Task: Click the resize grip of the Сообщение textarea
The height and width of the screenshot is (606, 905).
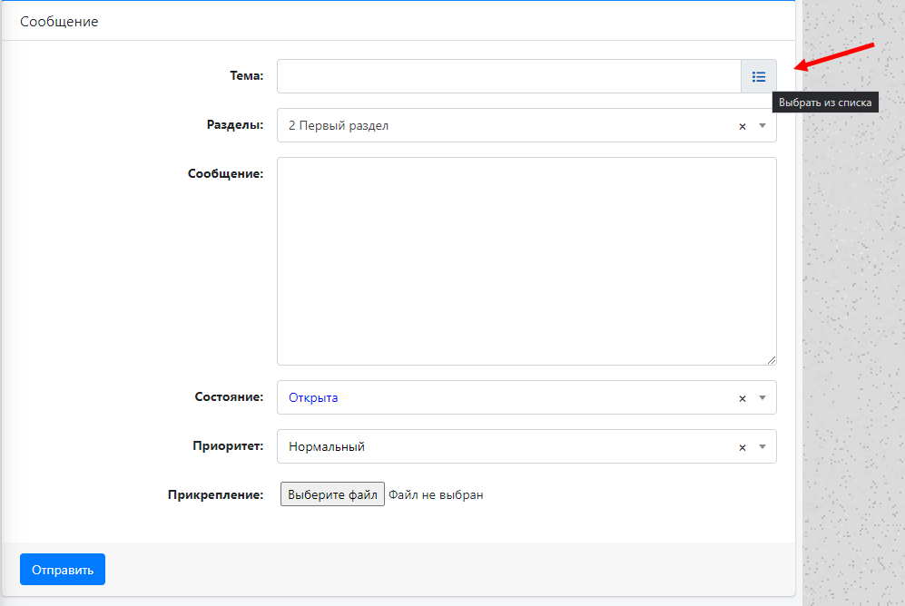Action: (772, 360)
